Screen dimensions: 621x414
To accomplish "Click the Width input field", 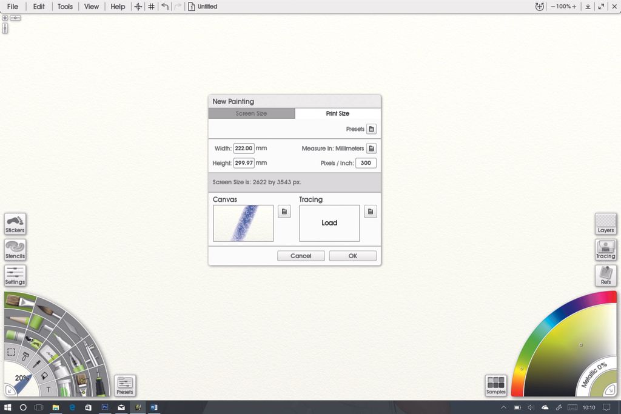I will pos(243,148).
